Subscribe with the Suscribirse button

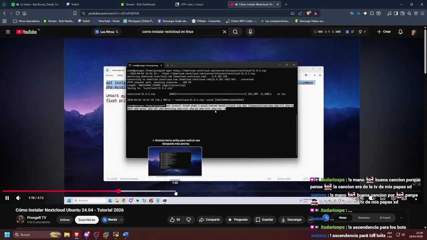coord(87,220)
